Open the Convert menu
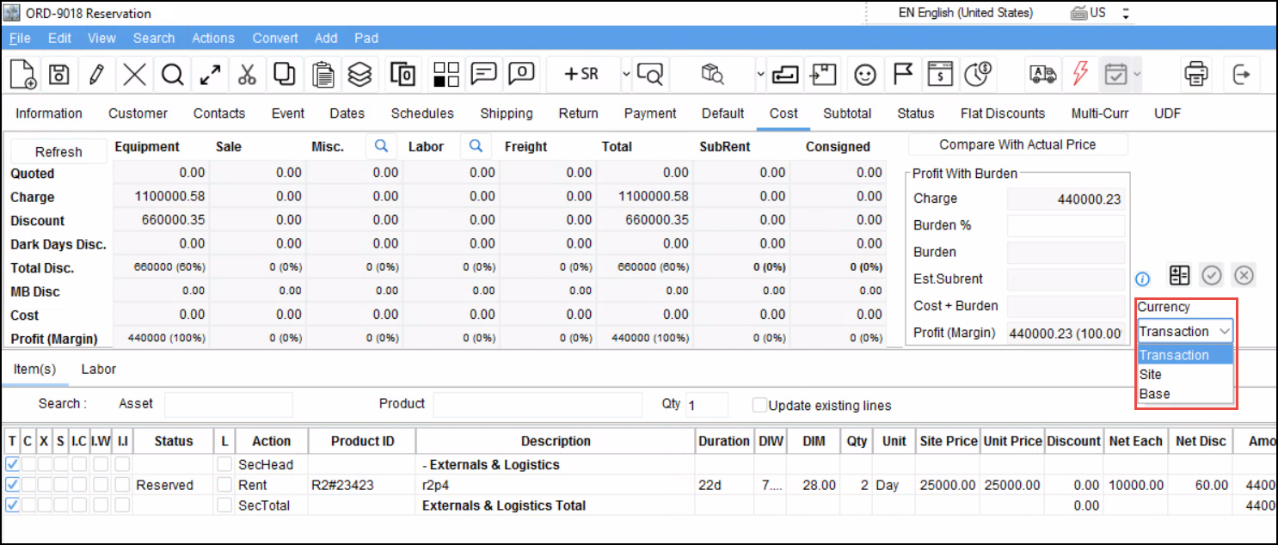 pos(275,38)
